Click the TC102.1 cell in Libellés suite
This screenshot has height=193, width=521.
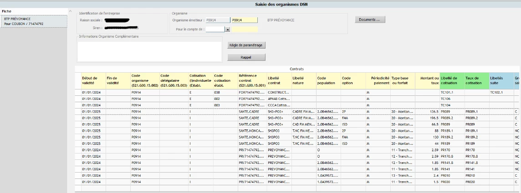(x=501, y=92)
